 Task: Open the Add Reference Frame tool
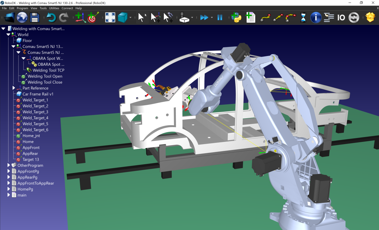pyautogui.click(x=80, y=17)
